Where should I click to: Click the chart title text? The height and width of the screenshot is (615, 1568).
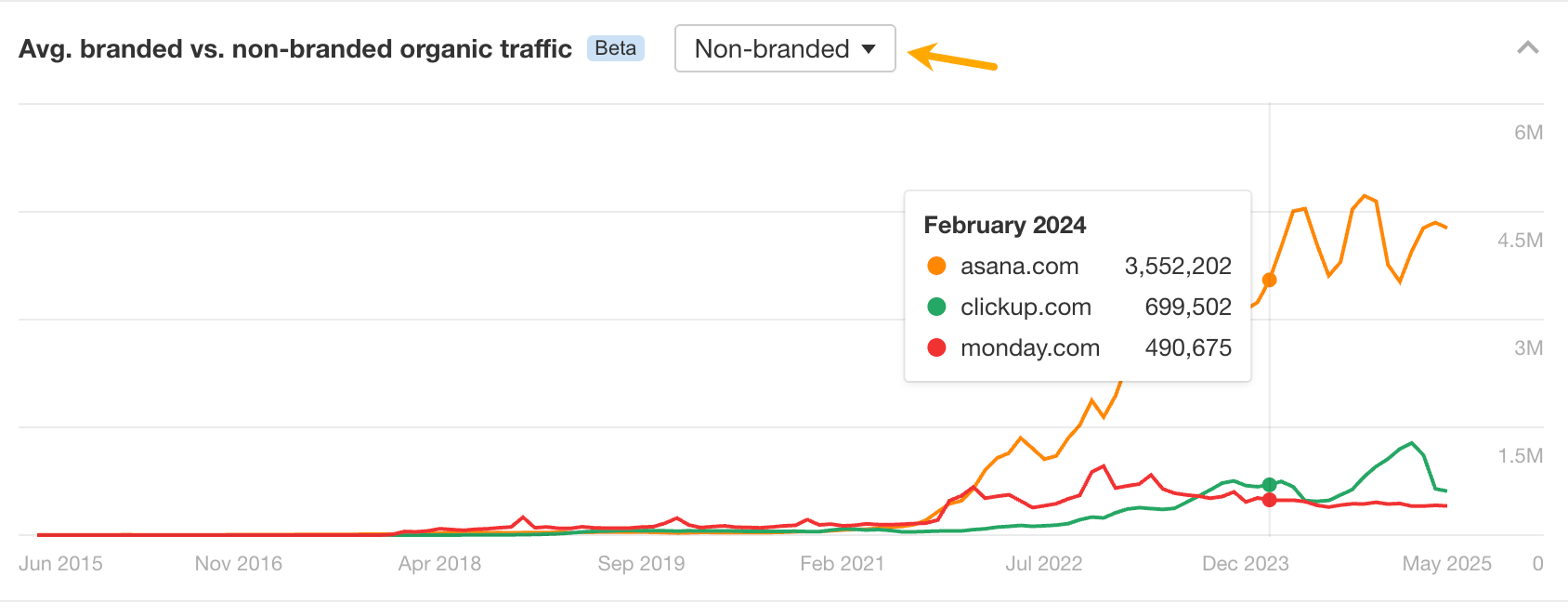tap(294, 48)
